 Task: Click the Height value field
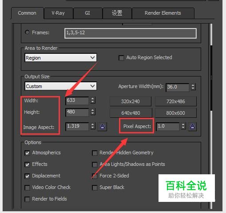(x=77, y=112)
